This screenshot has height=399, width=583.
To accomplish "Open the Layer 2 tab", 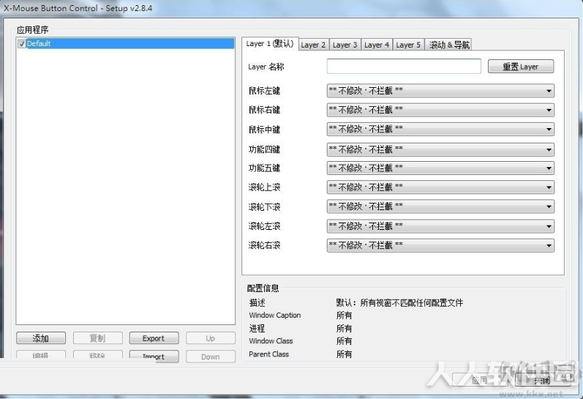I will tap(313, 45).
